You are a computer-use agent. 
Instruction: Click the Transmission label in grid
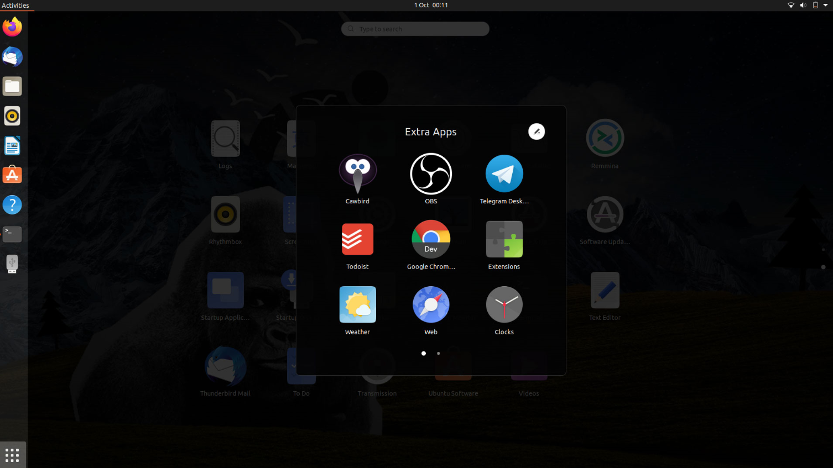tap(377, 393)
